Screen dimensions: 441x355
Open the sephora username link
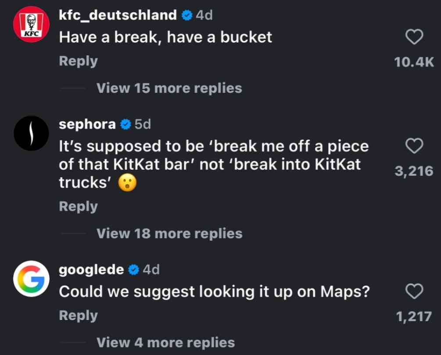point(87,125)
